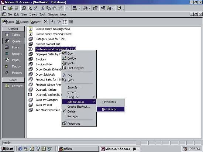Click the OfficeLinks Word icon

click(75, 8)
